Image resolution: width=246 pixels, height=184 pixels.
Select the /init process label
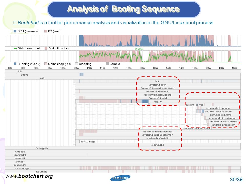[157, 81]
